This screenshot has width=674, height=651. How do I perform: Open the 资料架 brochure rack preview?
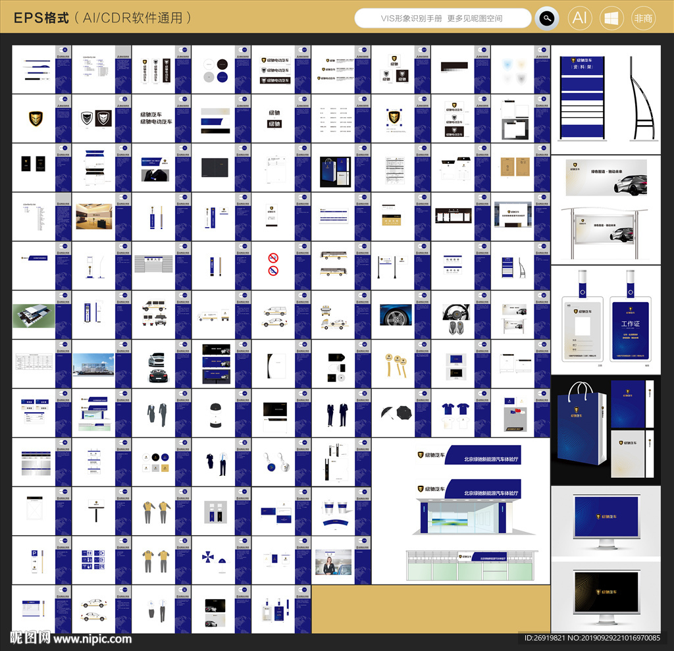(x=606, y=99)
